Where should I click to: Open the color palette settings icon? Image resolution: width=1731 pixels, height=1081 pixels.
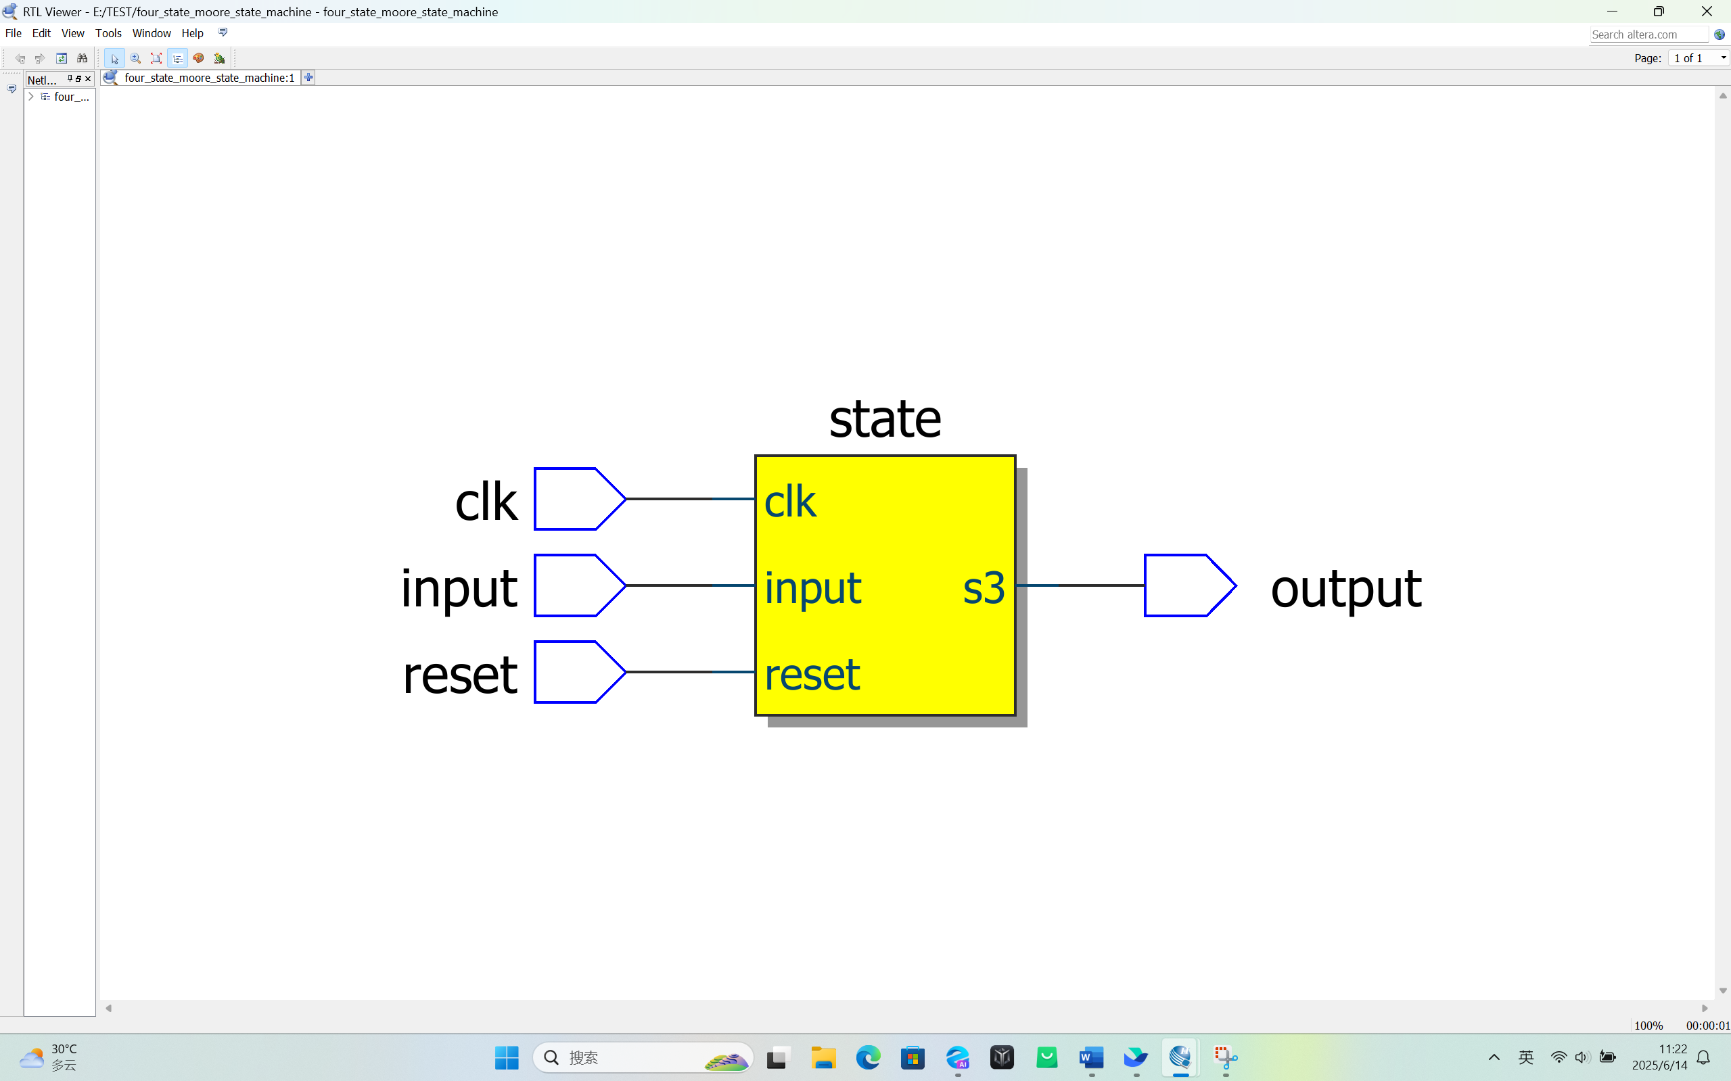click(198, 59)
